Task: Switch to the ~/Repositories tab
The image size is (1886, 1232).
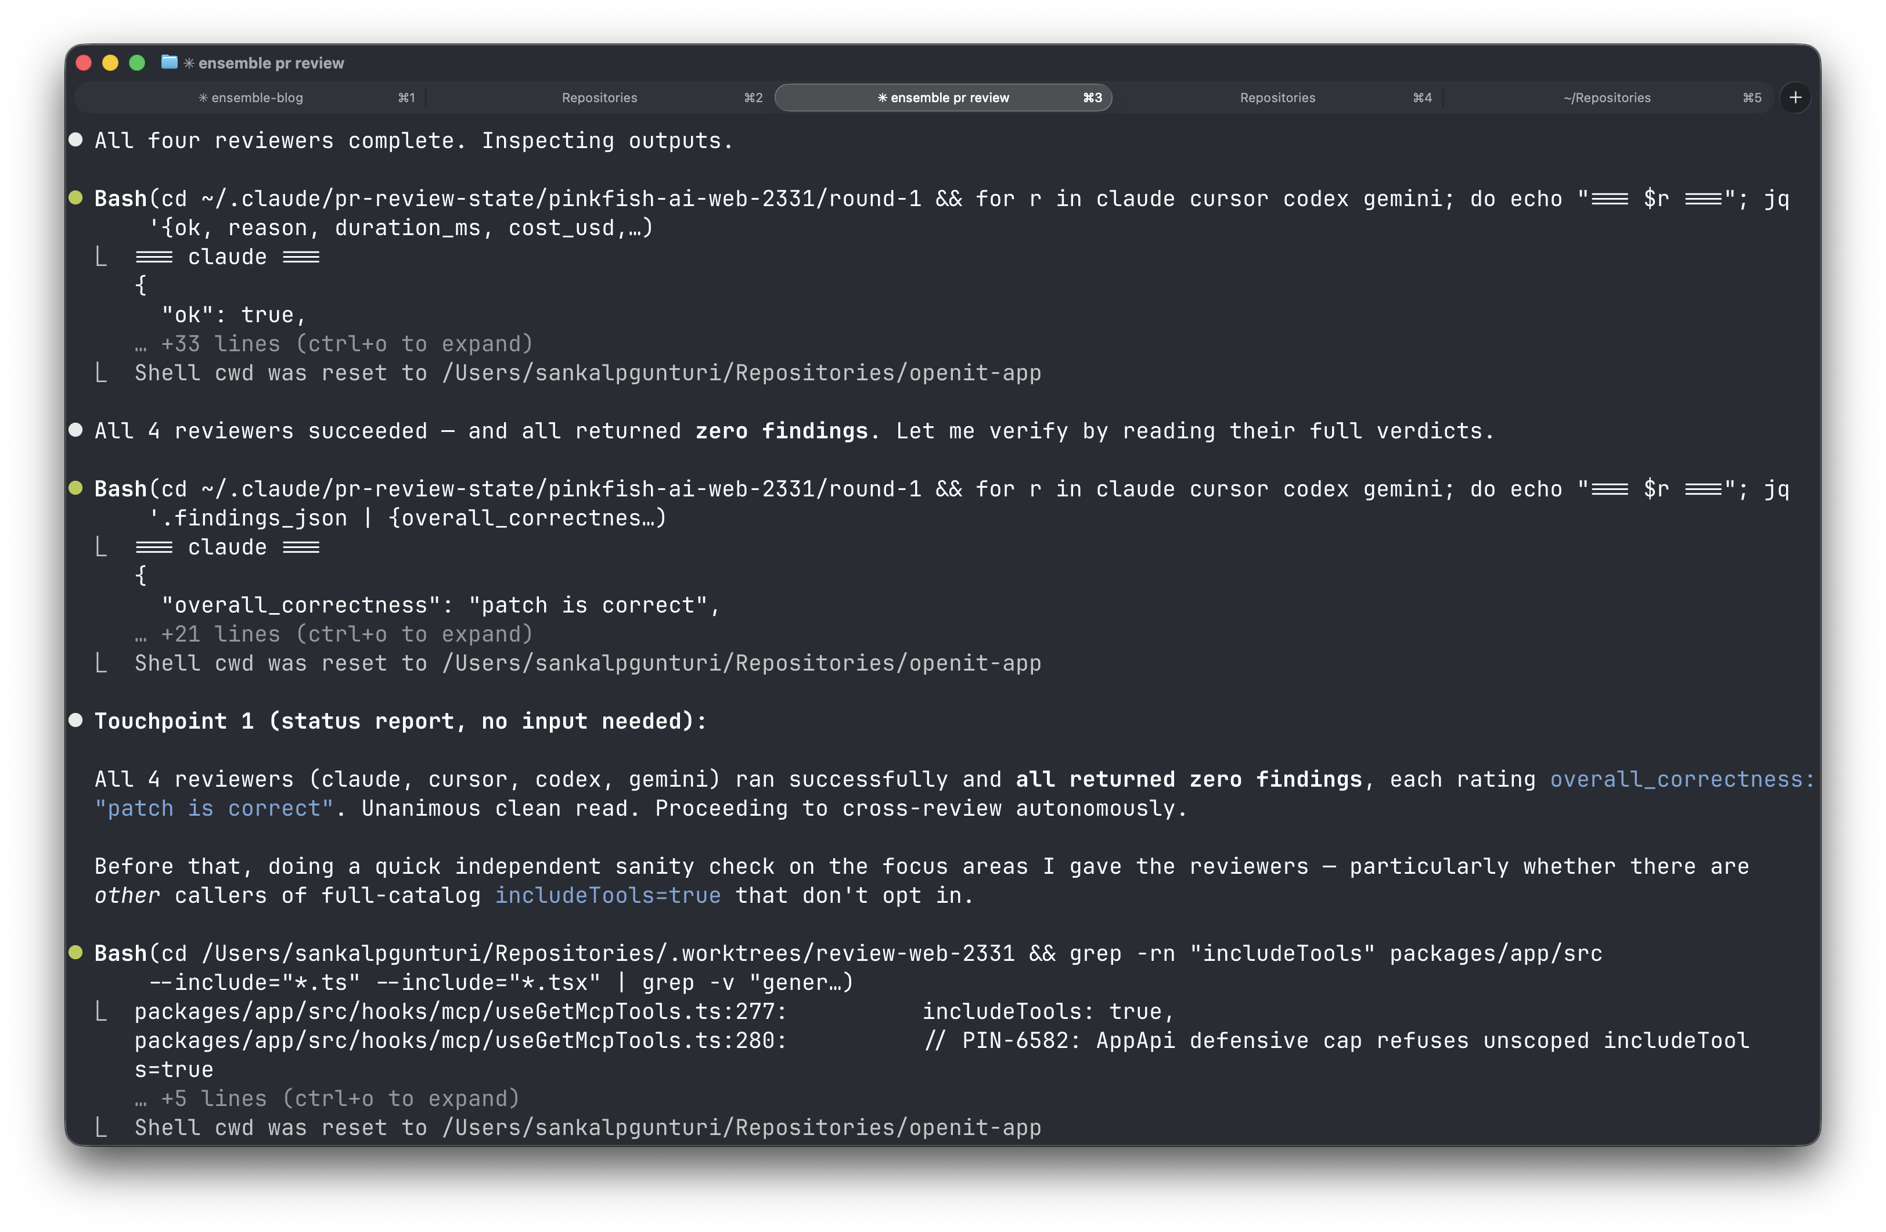Action: click(1607, 98)
